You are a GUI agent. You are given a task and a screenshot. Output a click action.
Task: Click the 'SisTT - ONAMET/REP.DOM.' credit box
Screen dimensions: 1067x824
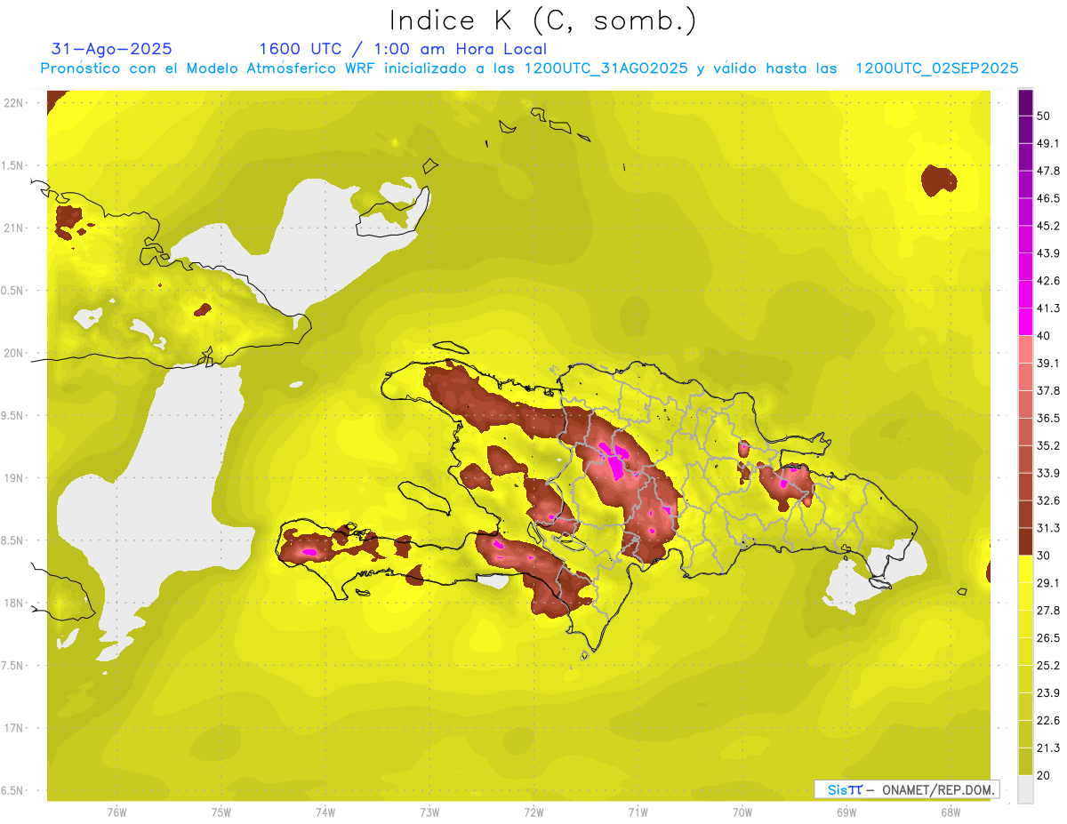(906, 789)
